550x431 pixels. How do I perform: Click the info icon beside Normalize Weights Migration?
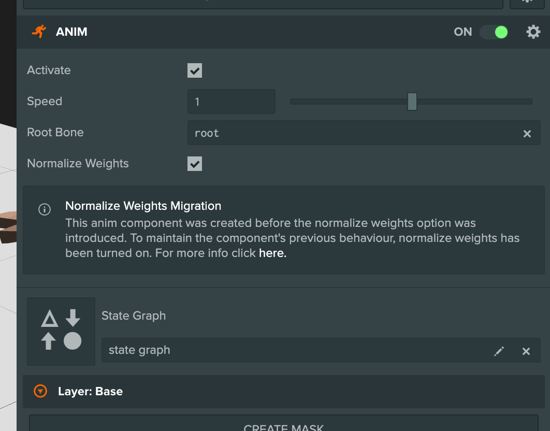[x=45, y=209]
